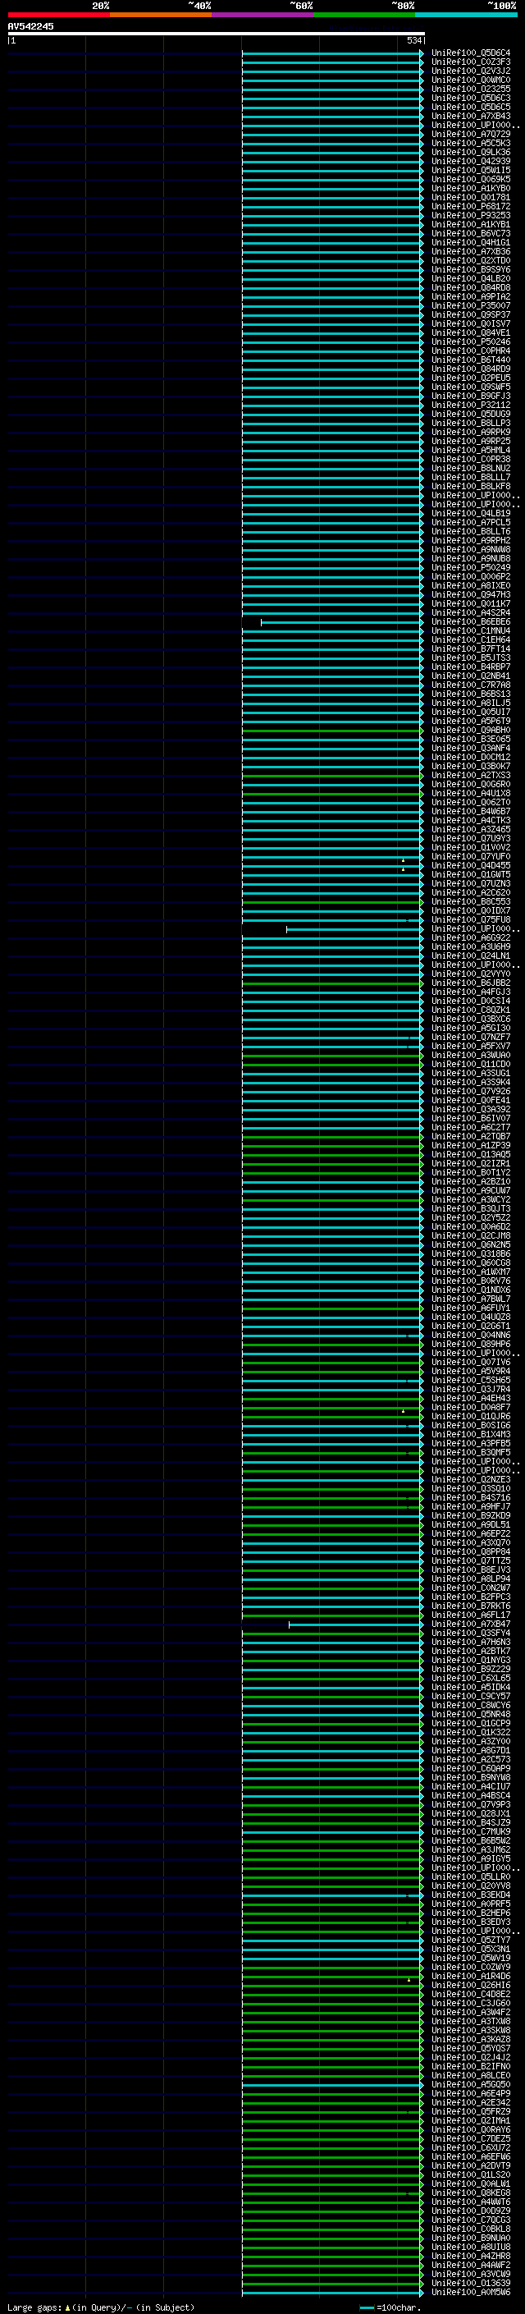The height and width of the screenshot is (2314, 525).
Task: Select hit label UniRef100_Q1QJR6
Action: click(470, 1416)
